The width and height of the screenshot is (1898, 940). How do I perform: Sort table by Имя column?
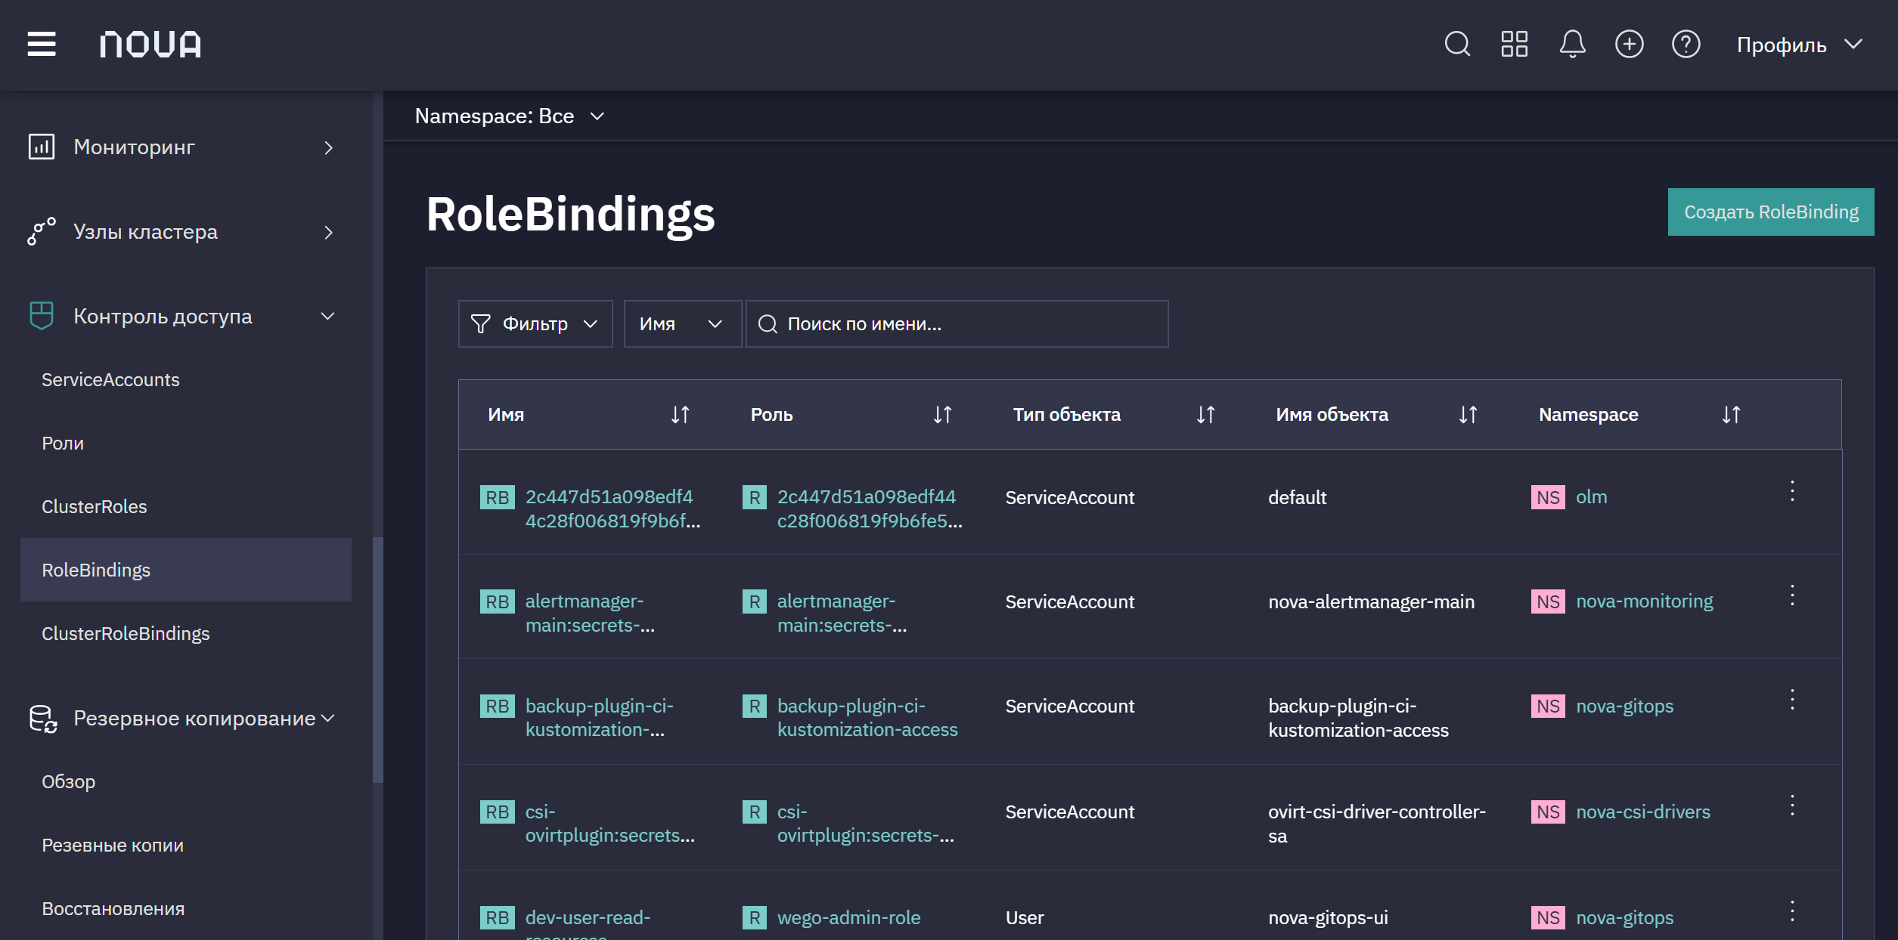click(680, 415)
